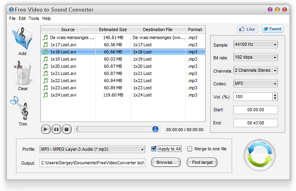Click the Start time field
Image resolution: width=296 pixels, height=191 pixels.
click(x=255, y=110)
